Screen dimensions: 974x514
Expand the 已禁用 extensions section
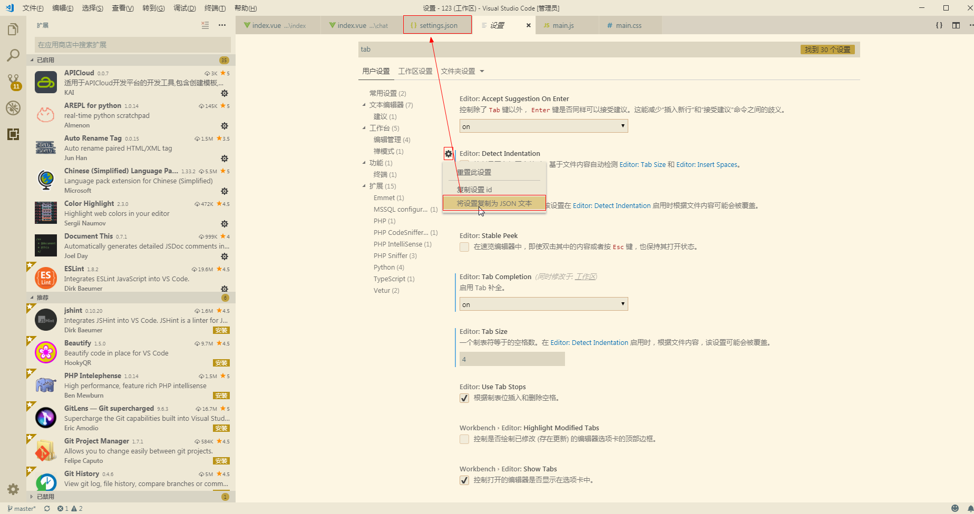coord(131,497)
